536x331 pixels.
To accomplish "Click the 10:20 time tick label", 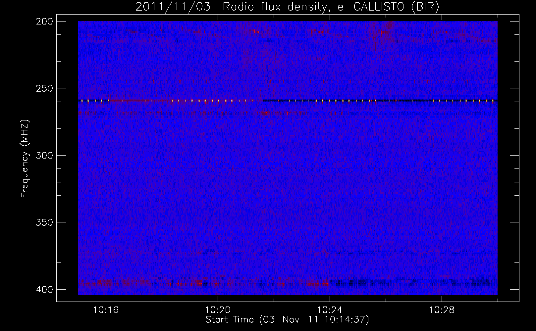I will (218, 310).
